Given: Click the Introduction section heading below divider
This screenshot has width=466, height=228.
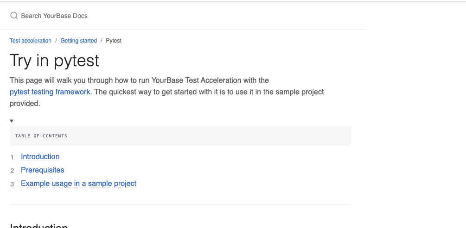Looking at the screenshot, I should click(x=39, y=226).
